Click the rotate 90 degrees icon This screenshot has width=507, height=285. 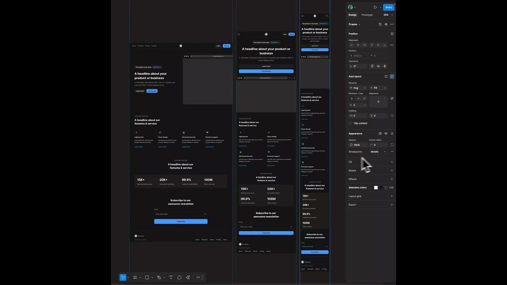click(x=372, y=66)
